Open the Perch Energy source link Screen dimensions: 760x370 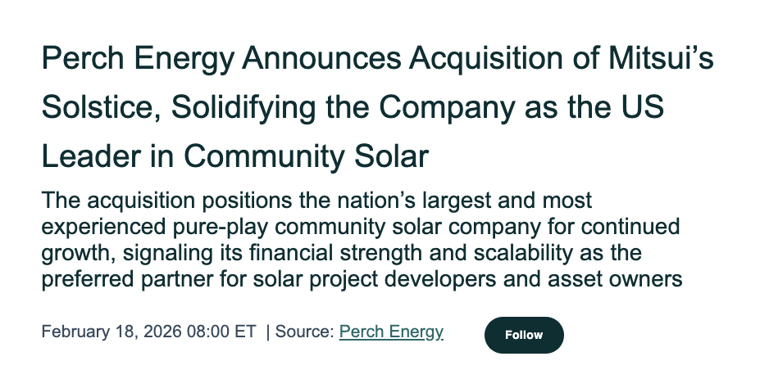(x=391, y=332)
